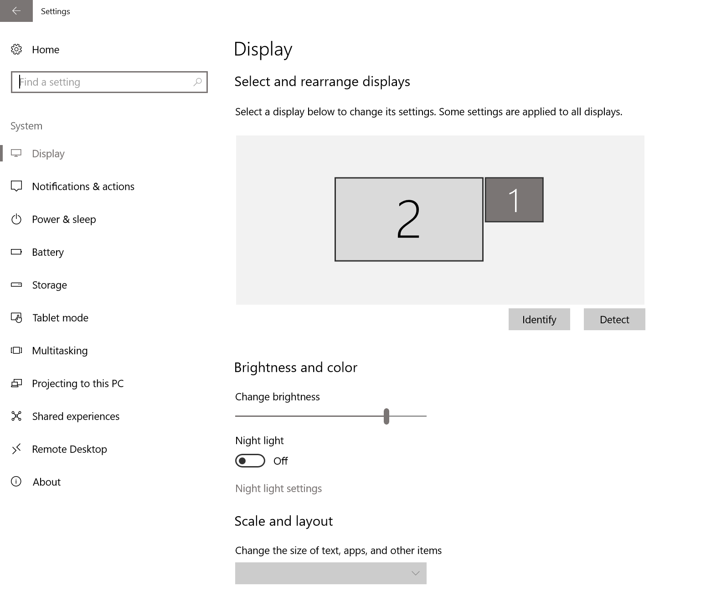
Task: Click the back arrow in title bar
Action: 16,11
